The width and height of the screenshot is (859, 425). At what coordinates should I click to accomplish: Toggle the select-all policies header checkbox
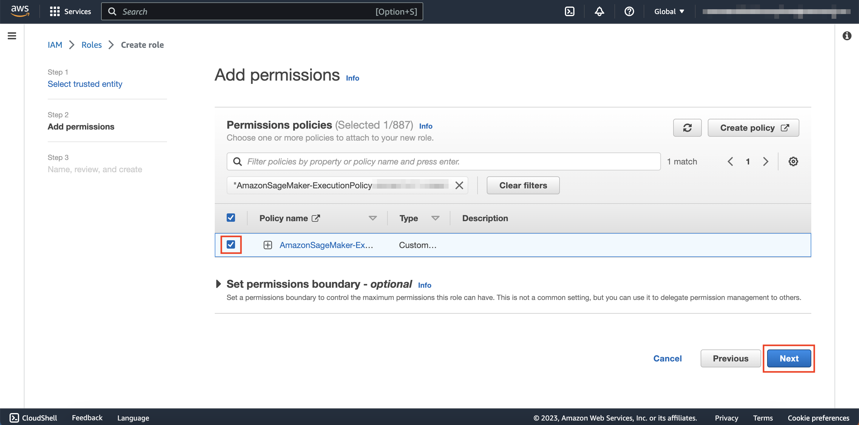click(231, 218)
